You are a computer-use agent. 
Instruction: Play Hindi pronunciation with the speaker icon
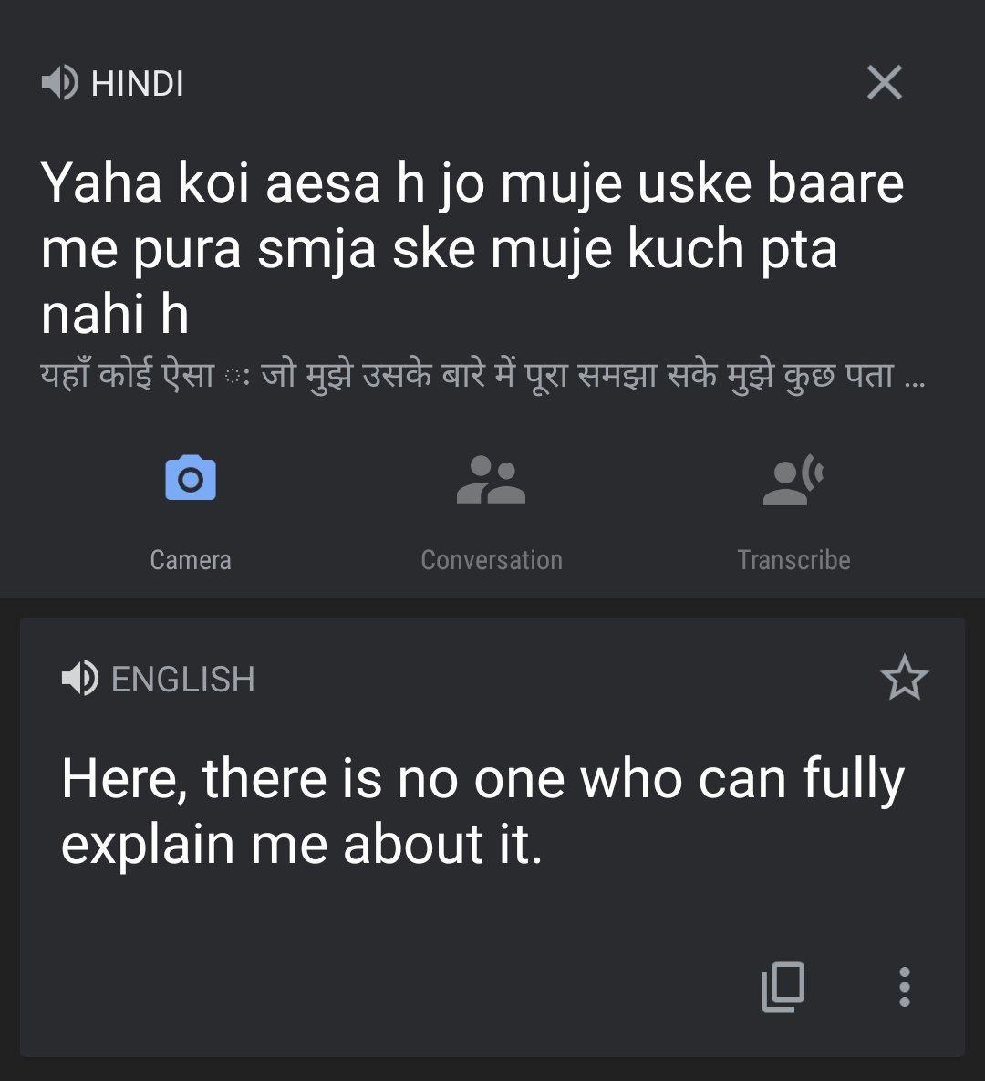(59, 84)
